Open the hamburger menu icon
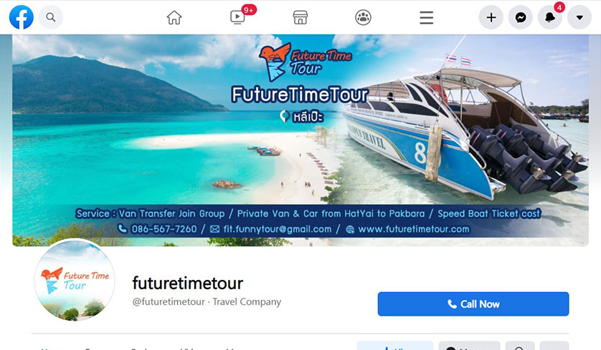This screenshot has width=601, height=350. coord(426,18)
